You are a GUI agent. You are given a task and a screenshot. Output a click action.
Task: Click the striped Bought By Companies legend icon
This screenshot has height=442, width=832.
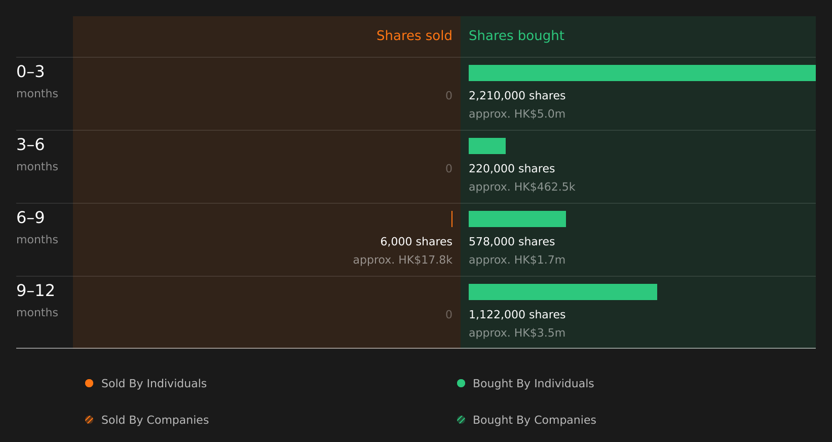[461, 420]
